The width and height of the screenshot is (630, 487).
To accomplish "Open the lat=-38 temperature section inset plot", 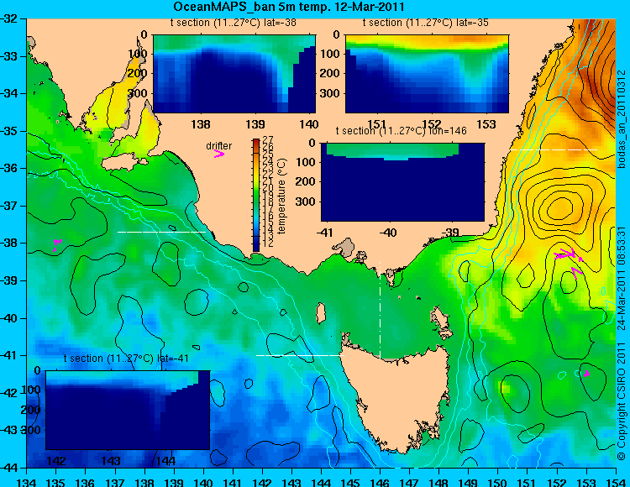I will coord(234,74).
